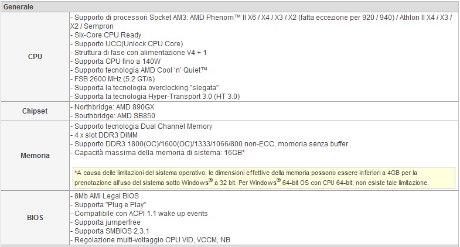Click the Northbridge: AMD 890GX entry
This screenshot has width=460, height=247.
click(x=112, y=108)
